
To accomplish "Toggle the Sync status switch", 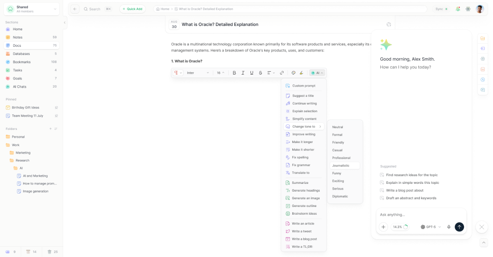I will pos(441,9).
